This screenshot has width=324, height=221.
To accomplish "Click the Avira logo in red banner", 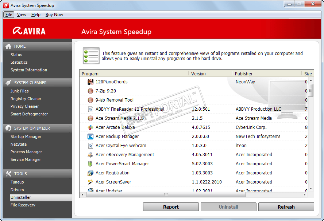I will click(x=29, y=31).
